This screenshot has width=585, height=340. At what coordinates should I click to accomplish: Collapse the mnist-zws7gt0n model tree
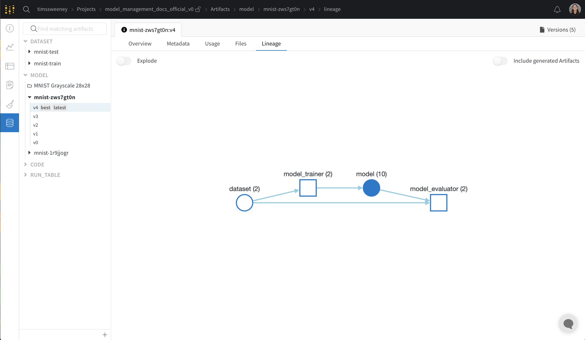tap(29, 97)
